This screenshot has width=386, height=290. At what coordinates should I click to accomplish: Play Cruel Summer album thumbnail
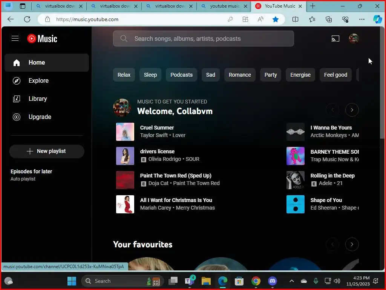[x=125, y=132]
